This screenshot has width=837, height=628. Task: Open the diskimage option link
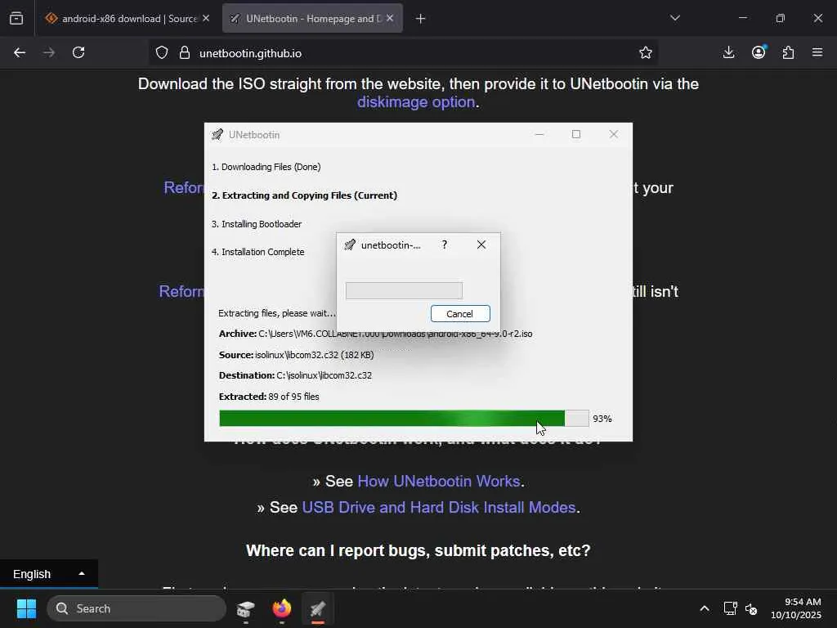point(416,102)
